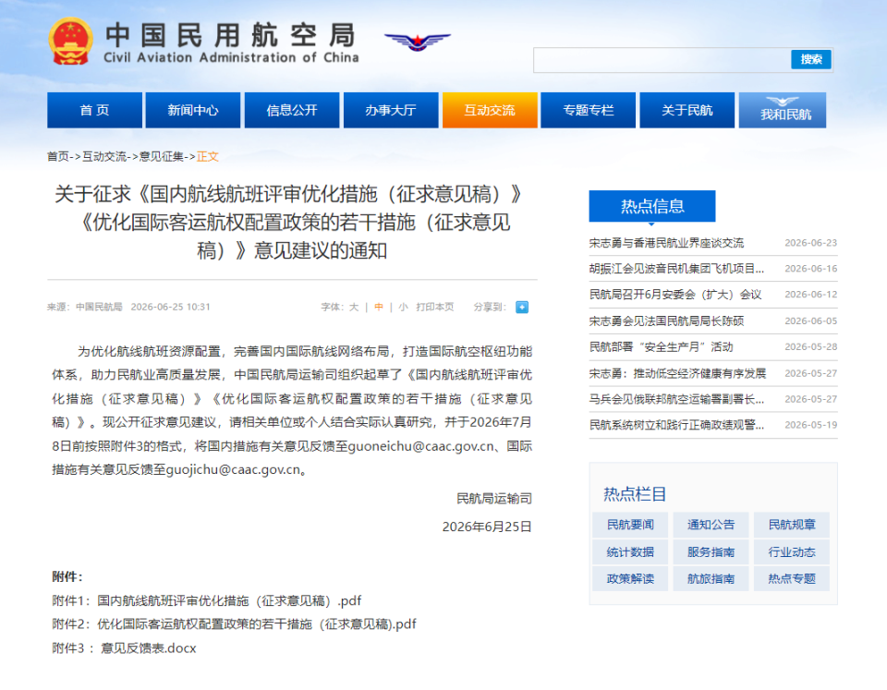Open the 我和民航 navigation tab
887x690 pixels.
(x=783, y=110)
